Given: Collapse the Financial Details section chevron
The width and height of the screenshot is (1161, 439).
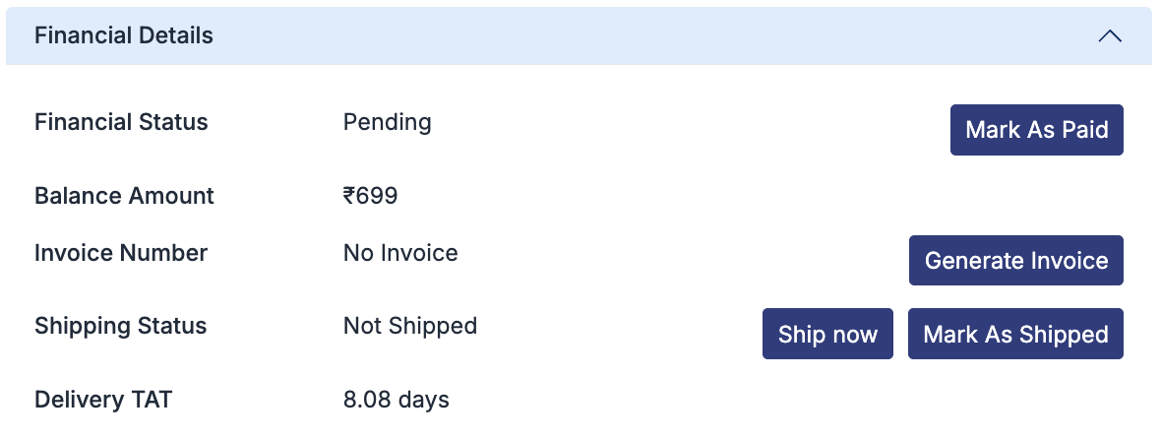Looking at the screenshot, I should coord(1109,36).
